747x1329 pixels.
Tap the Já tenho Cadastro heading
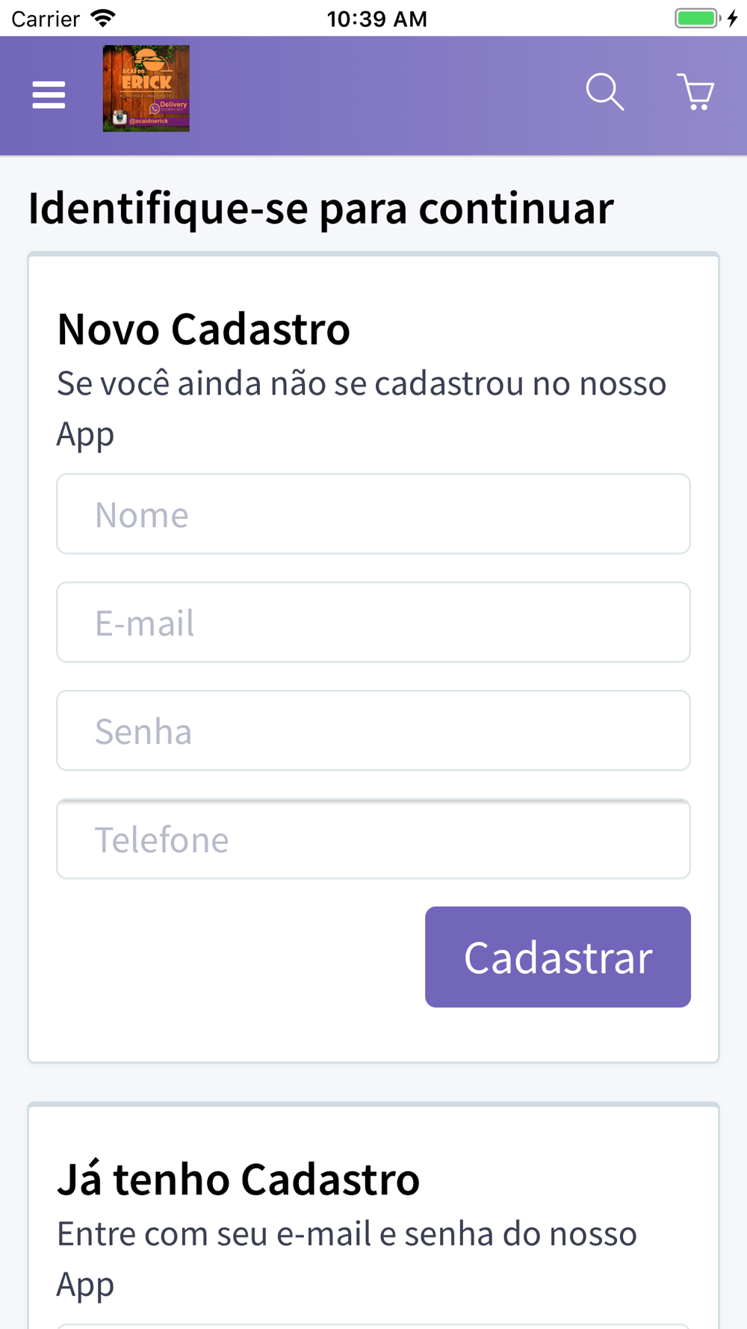[x=238, y=1179]
